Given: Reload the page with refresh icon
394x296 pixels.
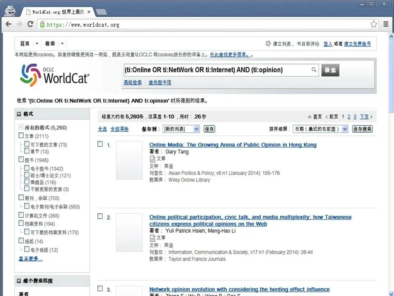Looking at the screenshot, I should [30, 24].
